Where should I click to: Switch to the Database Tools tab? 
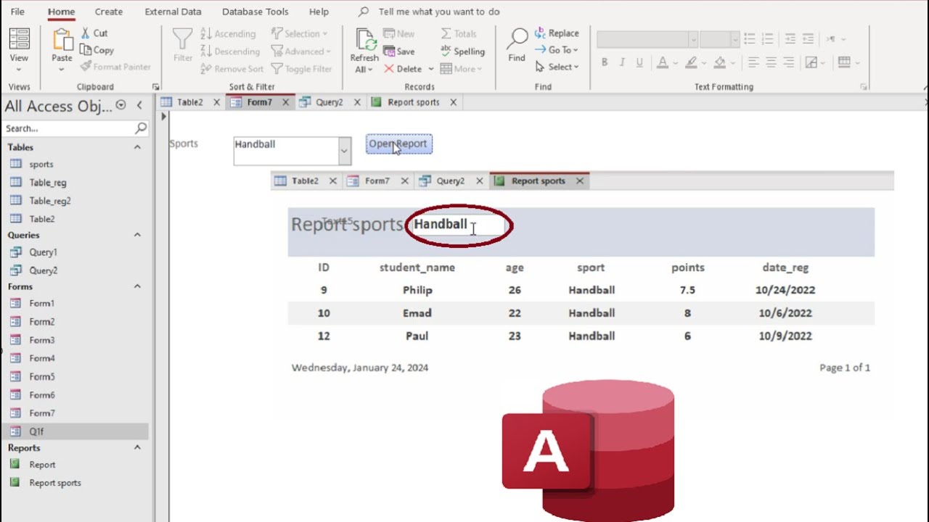click(x=255, y=12)
